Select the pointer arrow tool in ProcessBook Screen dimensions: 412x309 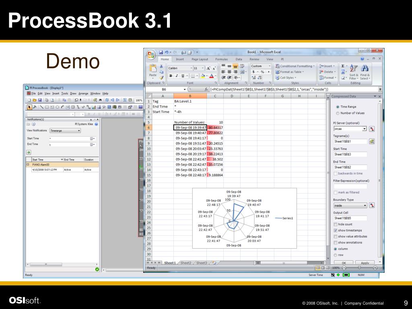click(x=29, y=107)
